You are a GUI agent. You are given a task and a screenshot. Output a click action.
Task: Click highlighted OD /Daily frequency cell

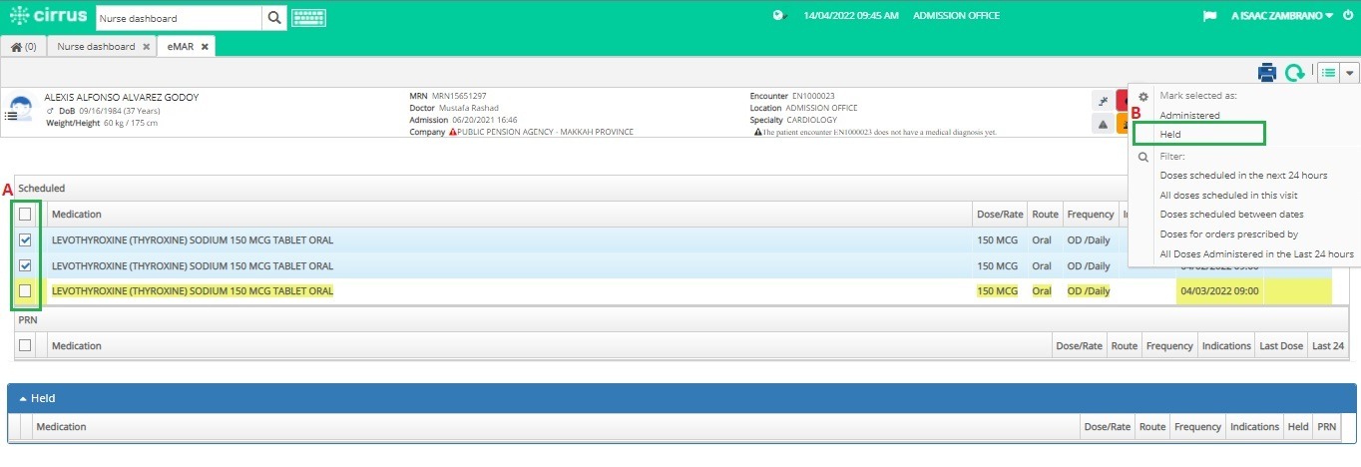(1089, 291)
